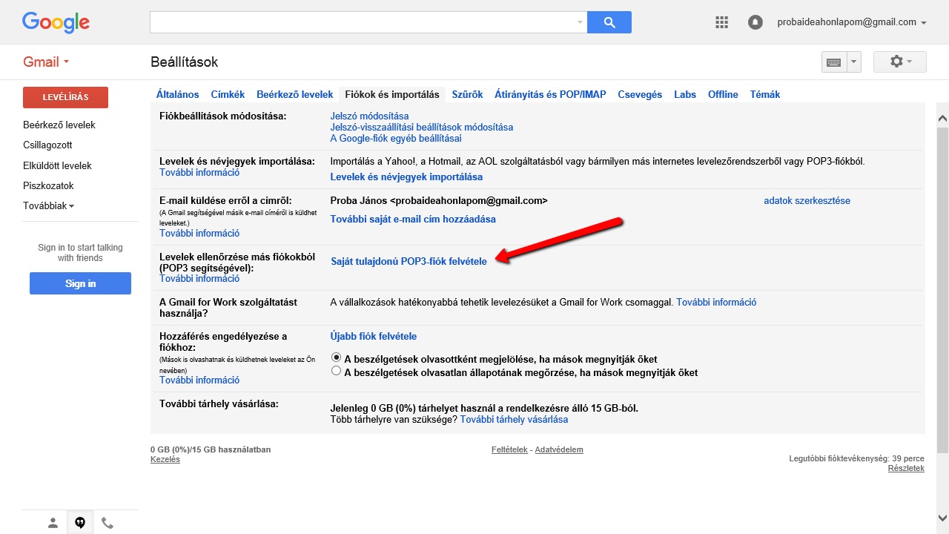
Task: Click the blue Sign in button
Action: coord(80,283)
